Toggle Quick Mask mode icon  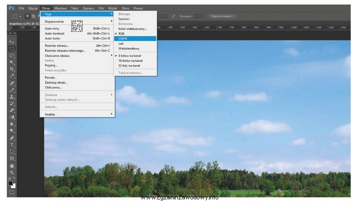point(12,193)
